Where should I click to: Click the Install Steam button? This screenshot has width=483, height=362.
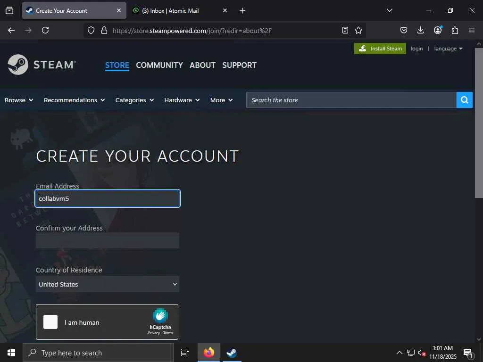(x=380, y=49)
